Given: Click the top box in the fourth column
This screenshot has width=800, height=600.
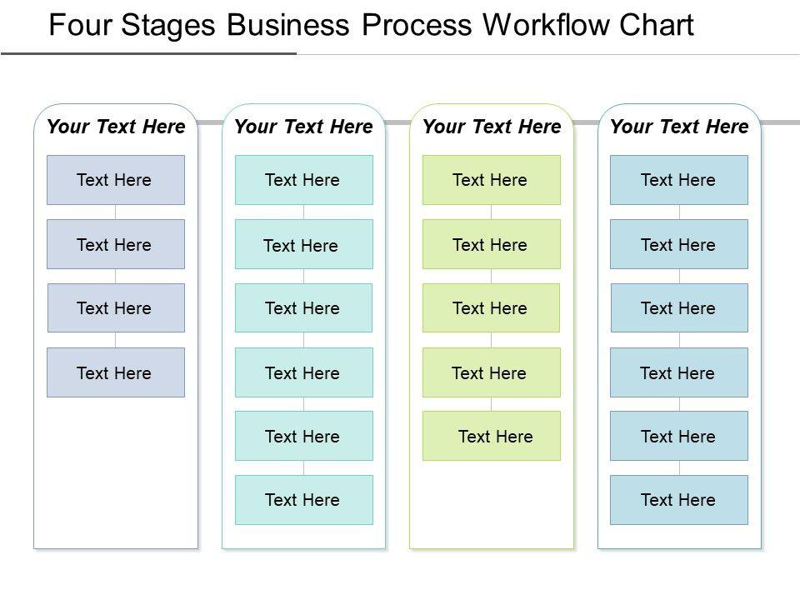Looking at the screenshot, I should point(679,180).
